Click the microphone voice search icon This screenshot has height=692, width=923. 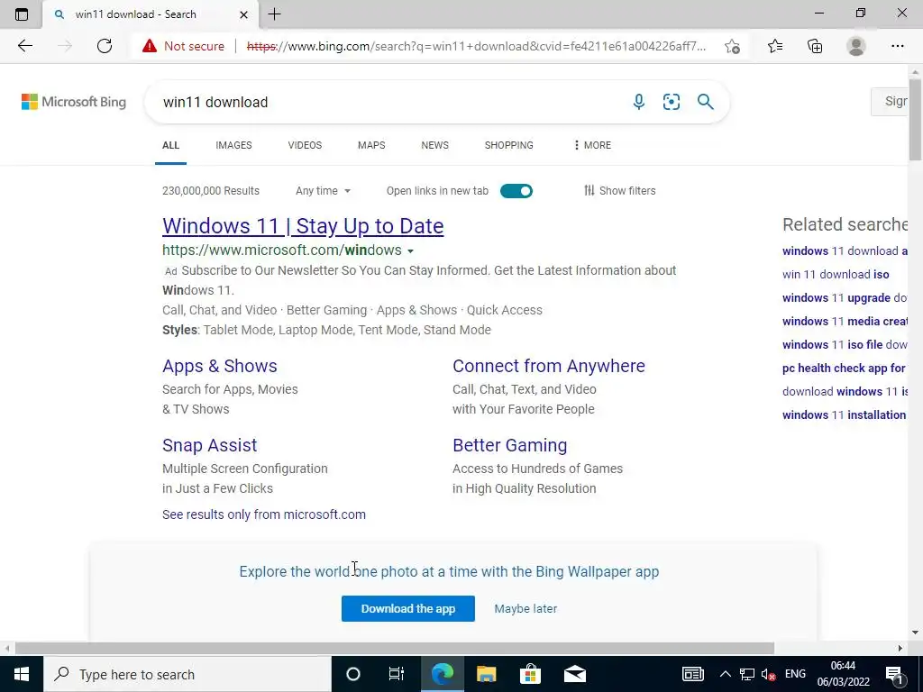(639, 102)
